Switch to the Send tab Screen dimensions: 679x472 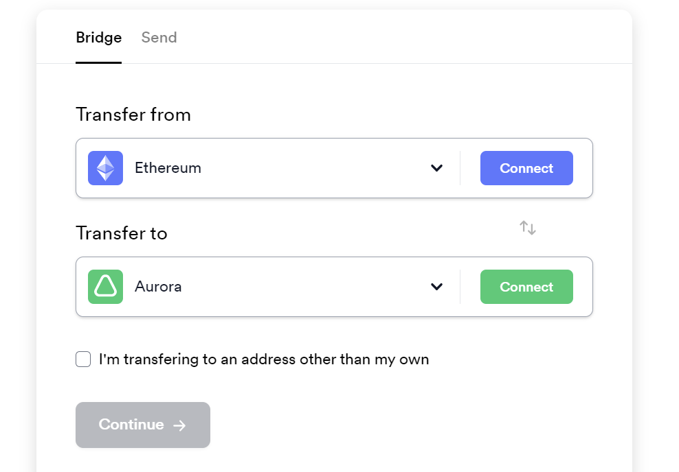coord(159,38)
